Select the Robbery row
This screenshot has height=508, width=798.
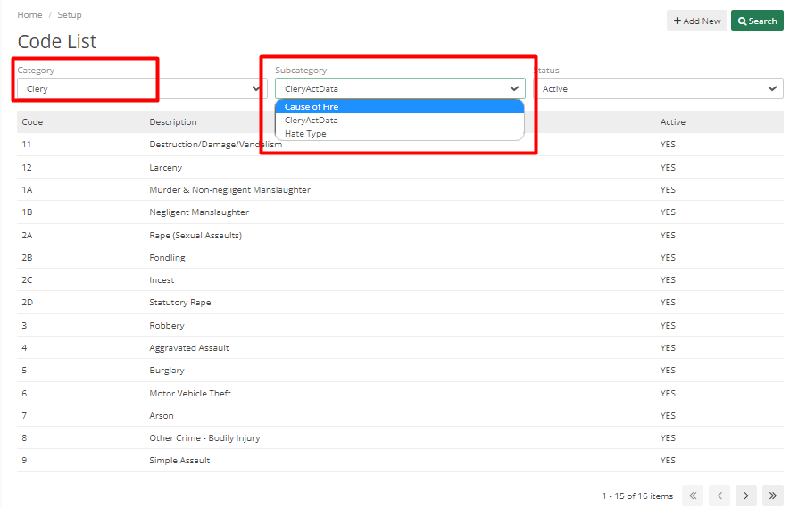[400, 325]
